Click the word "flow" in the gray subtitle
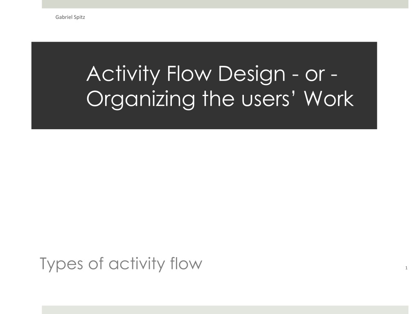Image resolution: width=419 pixels, height=314 pixels. pos(186,263)
